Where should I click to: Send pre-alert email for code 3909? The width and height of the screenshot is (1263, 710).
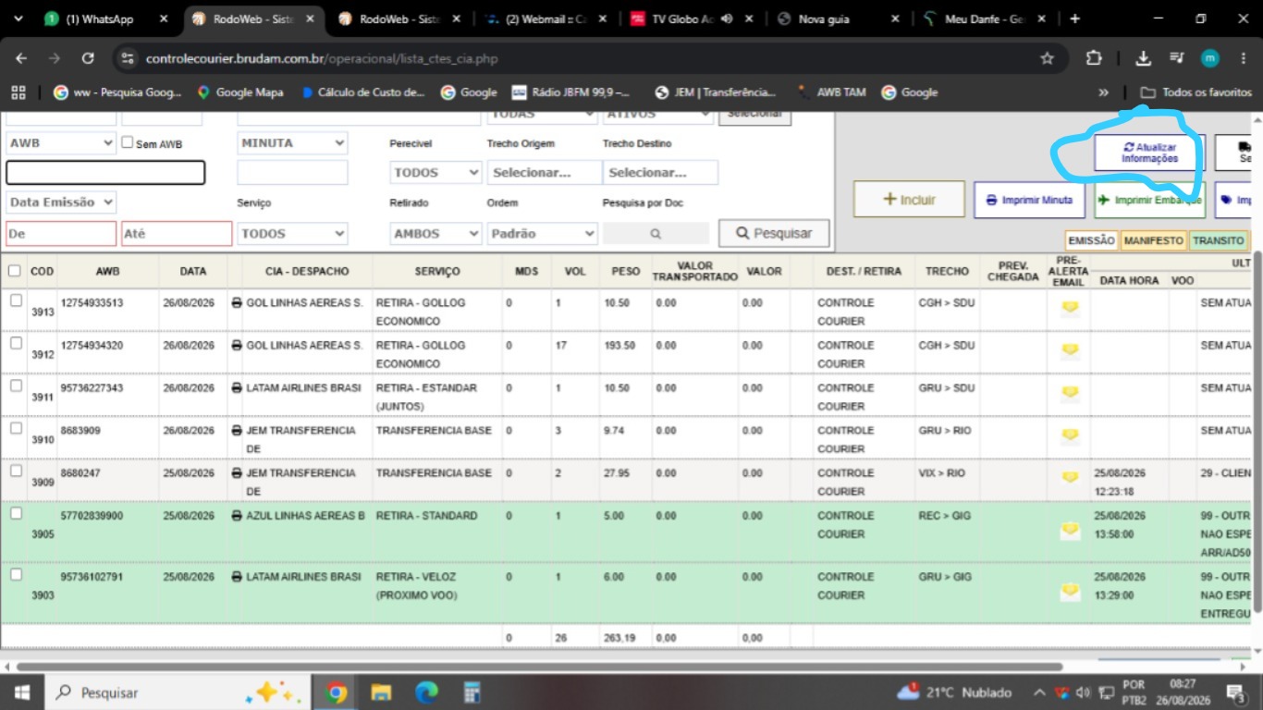coord(1070,478)
